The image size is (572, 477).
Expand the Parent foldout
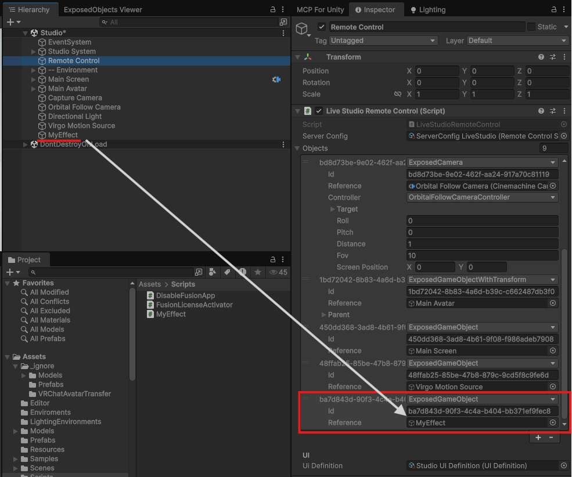(323, 315)
